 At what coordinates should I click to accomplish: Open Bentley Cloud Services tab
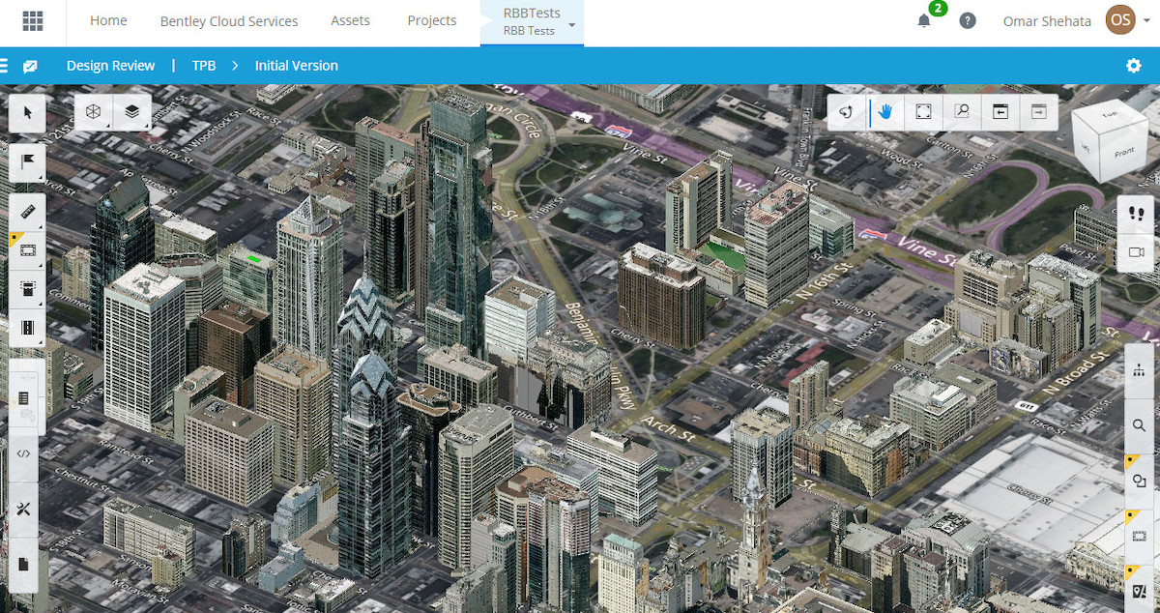click(x=229, y=20)
